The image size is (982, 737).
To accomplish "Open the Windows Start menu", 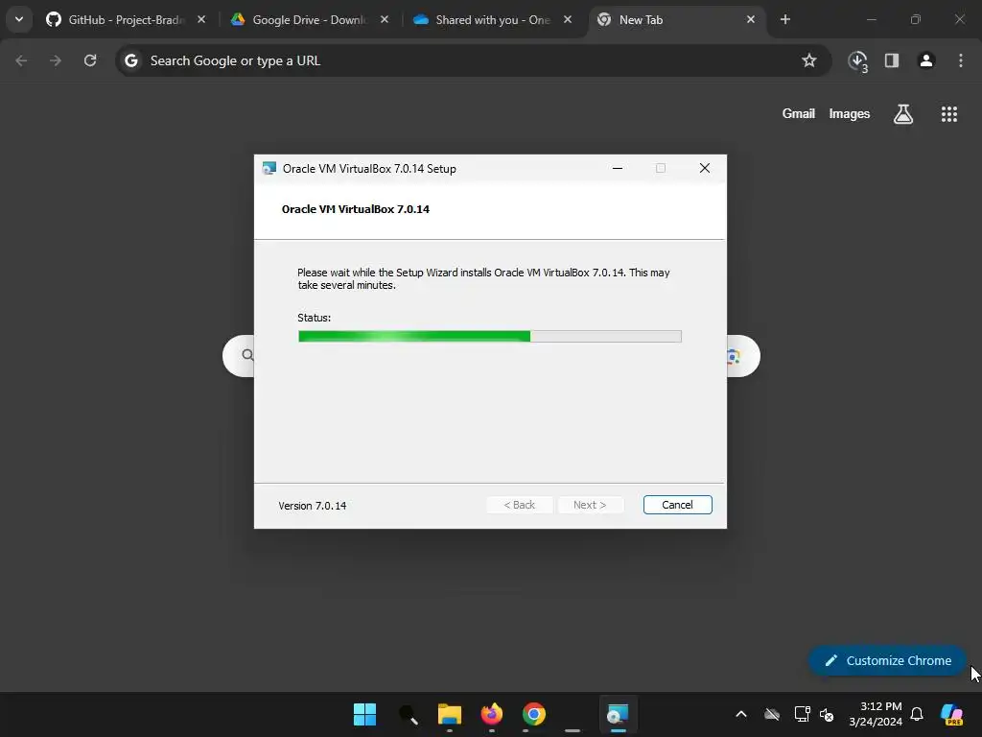I will (x=364, y=714).
